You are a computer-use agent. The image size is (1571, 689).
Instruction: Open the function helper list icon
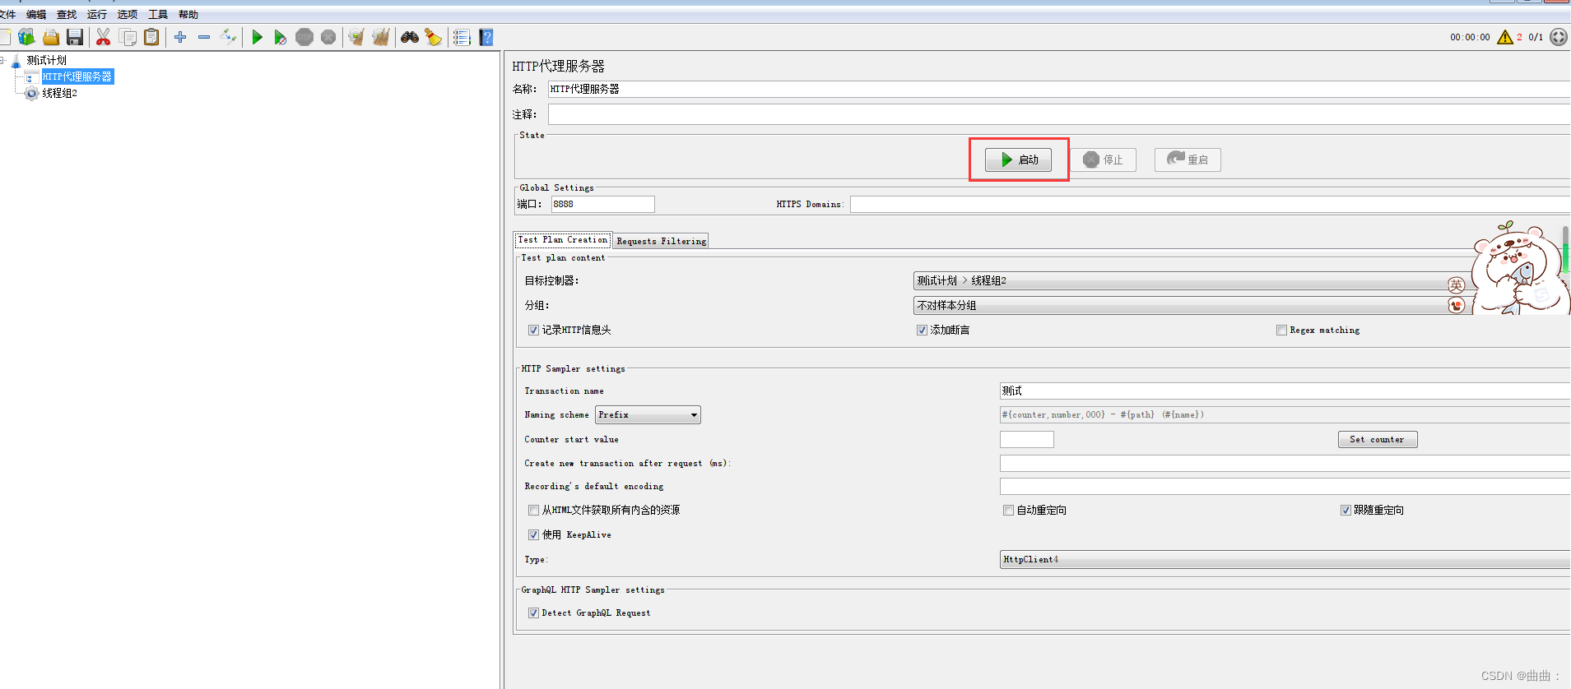tap(462, 37)
